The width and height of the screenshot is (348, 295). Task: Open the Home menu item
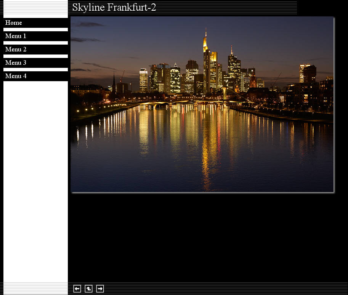[14, 23]
